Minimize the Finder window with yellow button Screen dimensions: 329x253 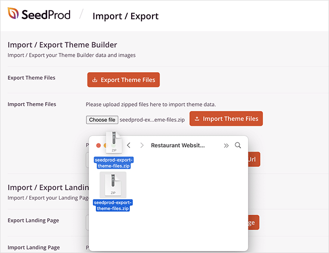coord(105,145)
